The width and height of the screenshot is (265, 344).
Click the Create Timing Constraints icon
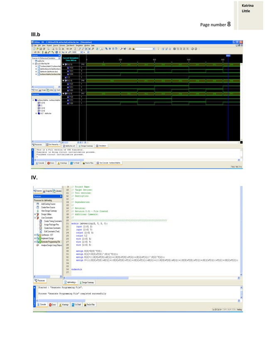(x=40, y=221)
